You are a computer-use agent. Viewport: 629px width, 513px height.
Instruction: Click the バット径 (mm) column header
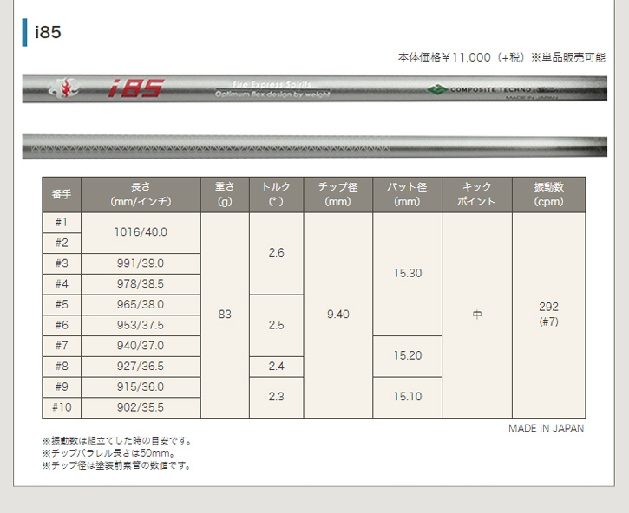(407, 195)
